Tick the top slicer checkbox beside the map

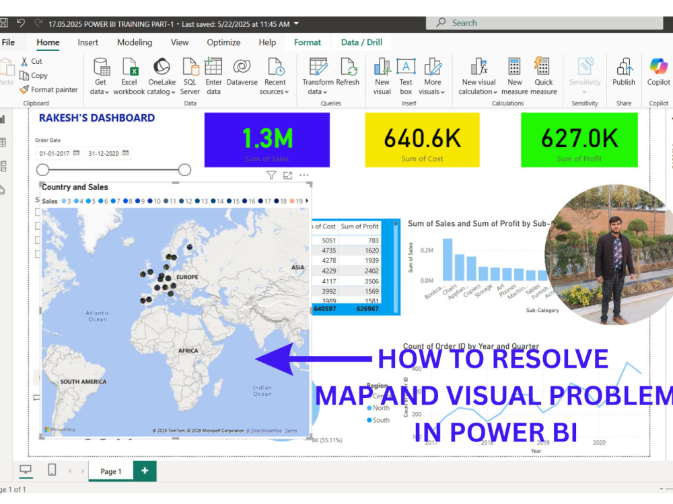(37, 212)
